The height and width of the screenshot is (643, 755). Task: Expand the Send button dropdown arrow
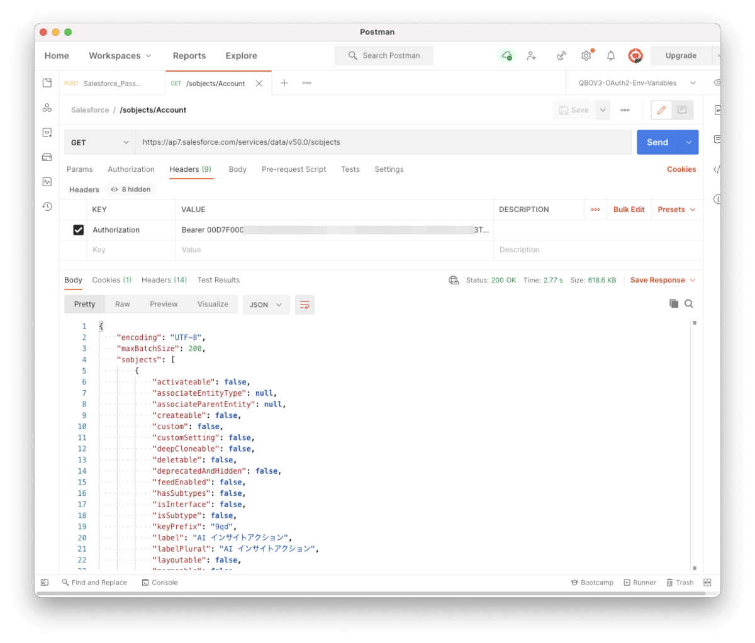click(x=688, y=142)
